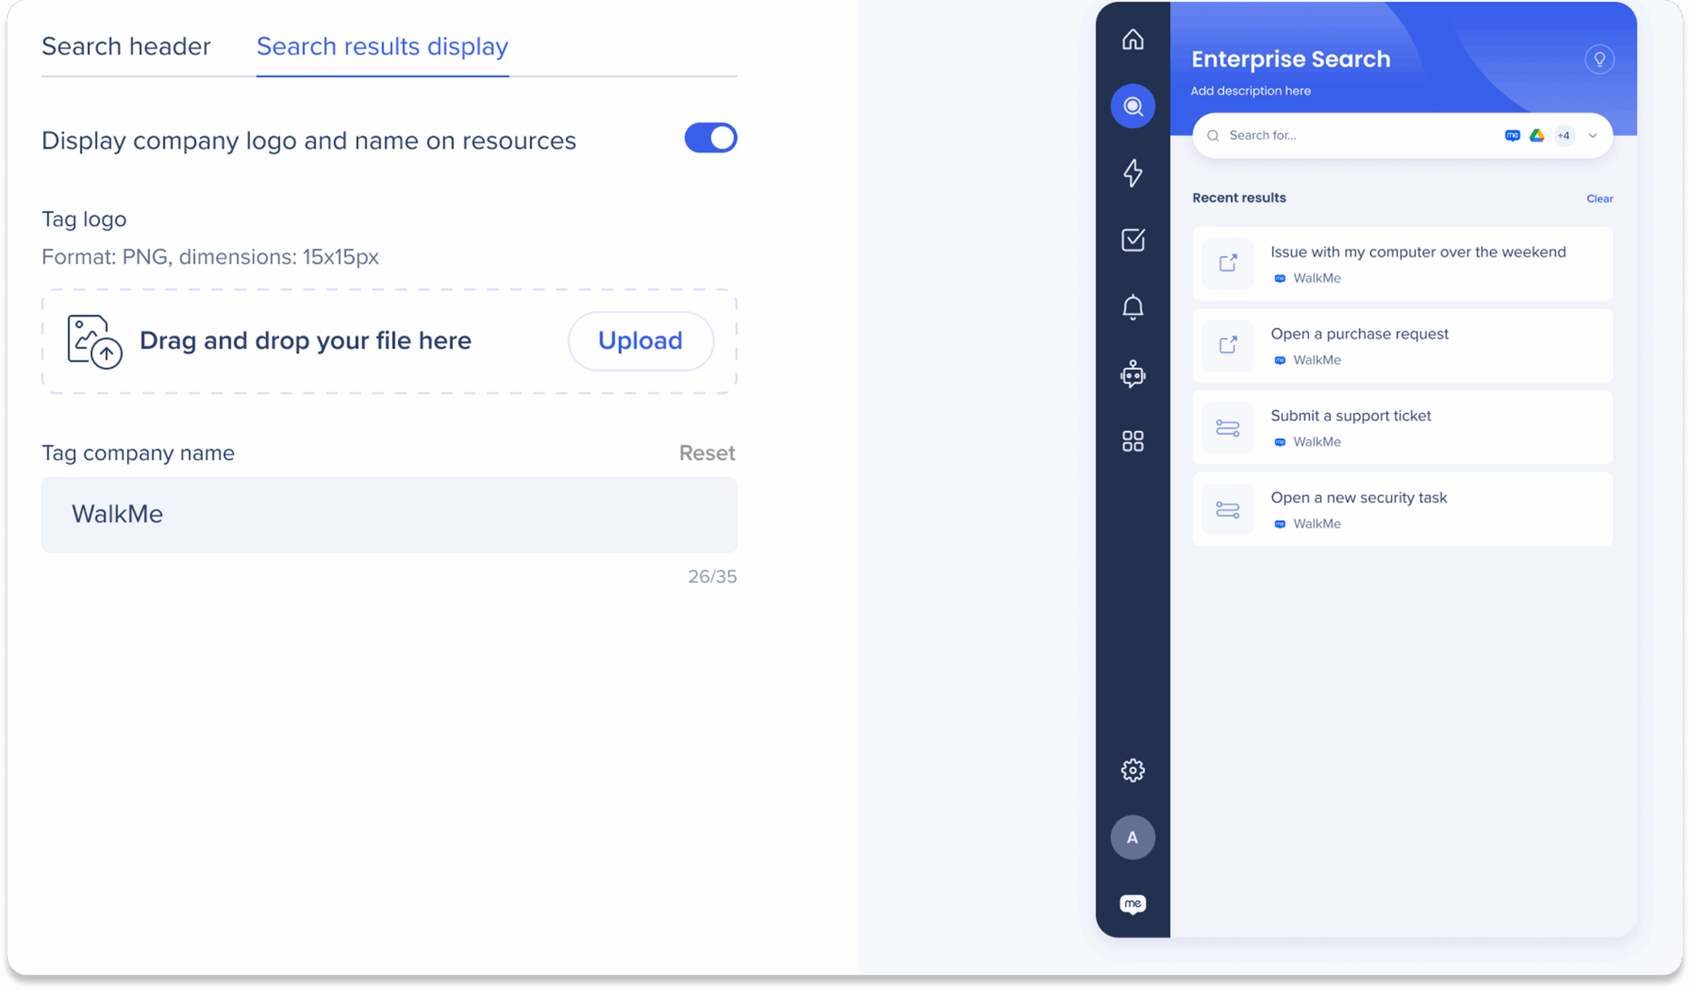Image resolution: width=1690 pixels, height=990 pixels.
Task: Click the +4 sources badge
Action: (x=1564, y=135)
